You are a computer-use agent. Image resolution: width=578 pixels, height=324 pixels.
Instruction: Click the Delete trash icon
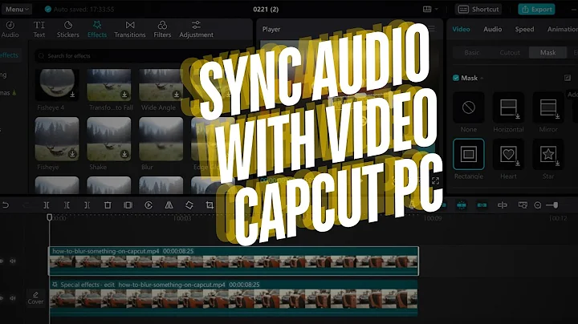coord(108,205)
